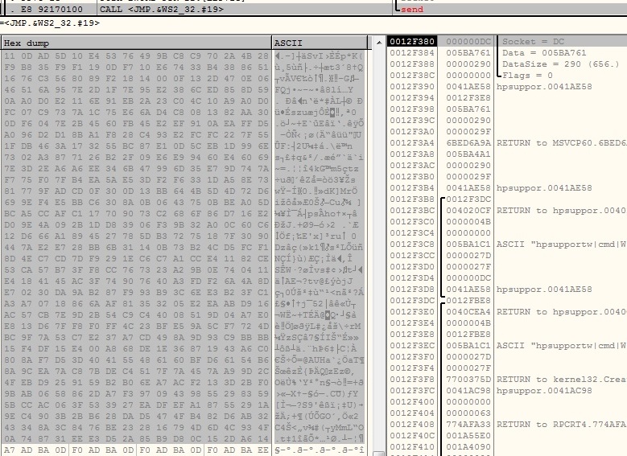Screen dimensions: 627x456
Task: Select stack value 00000290 at address 0012F388
Action: tap(468, 64)
